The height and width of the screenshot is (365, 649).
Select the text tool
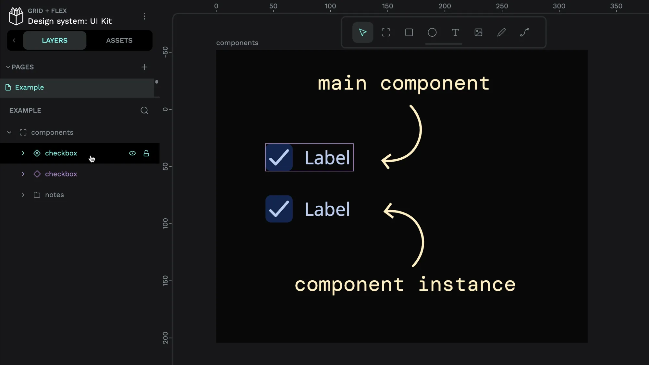pos(455,32)
